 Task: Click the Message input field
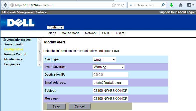(110, 99)
